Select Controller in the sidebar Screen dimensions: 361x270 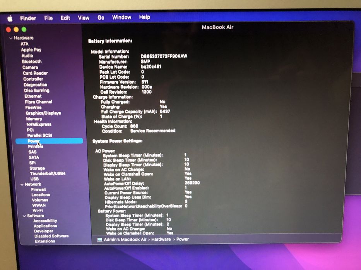(33, 79)
